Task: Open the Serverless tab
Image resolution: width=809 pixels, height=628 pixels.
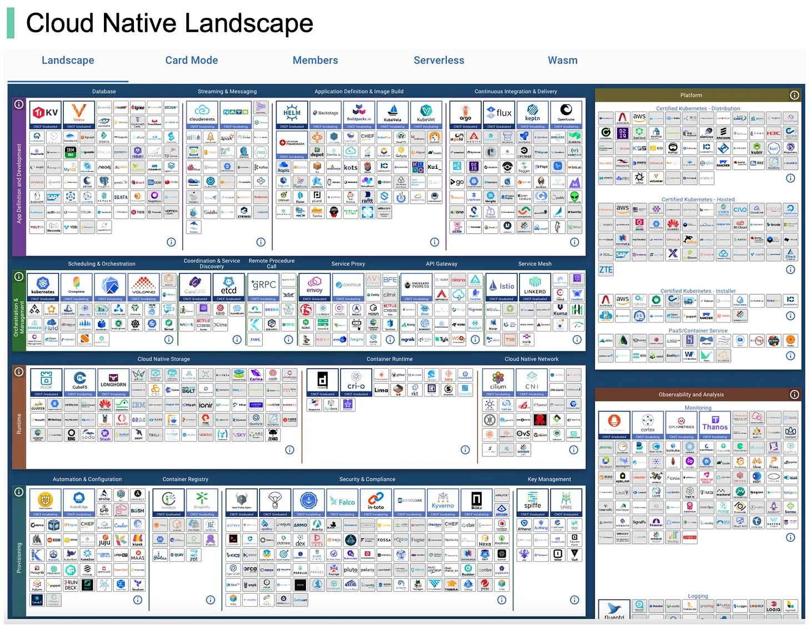Action: click(x=439, y=60)
